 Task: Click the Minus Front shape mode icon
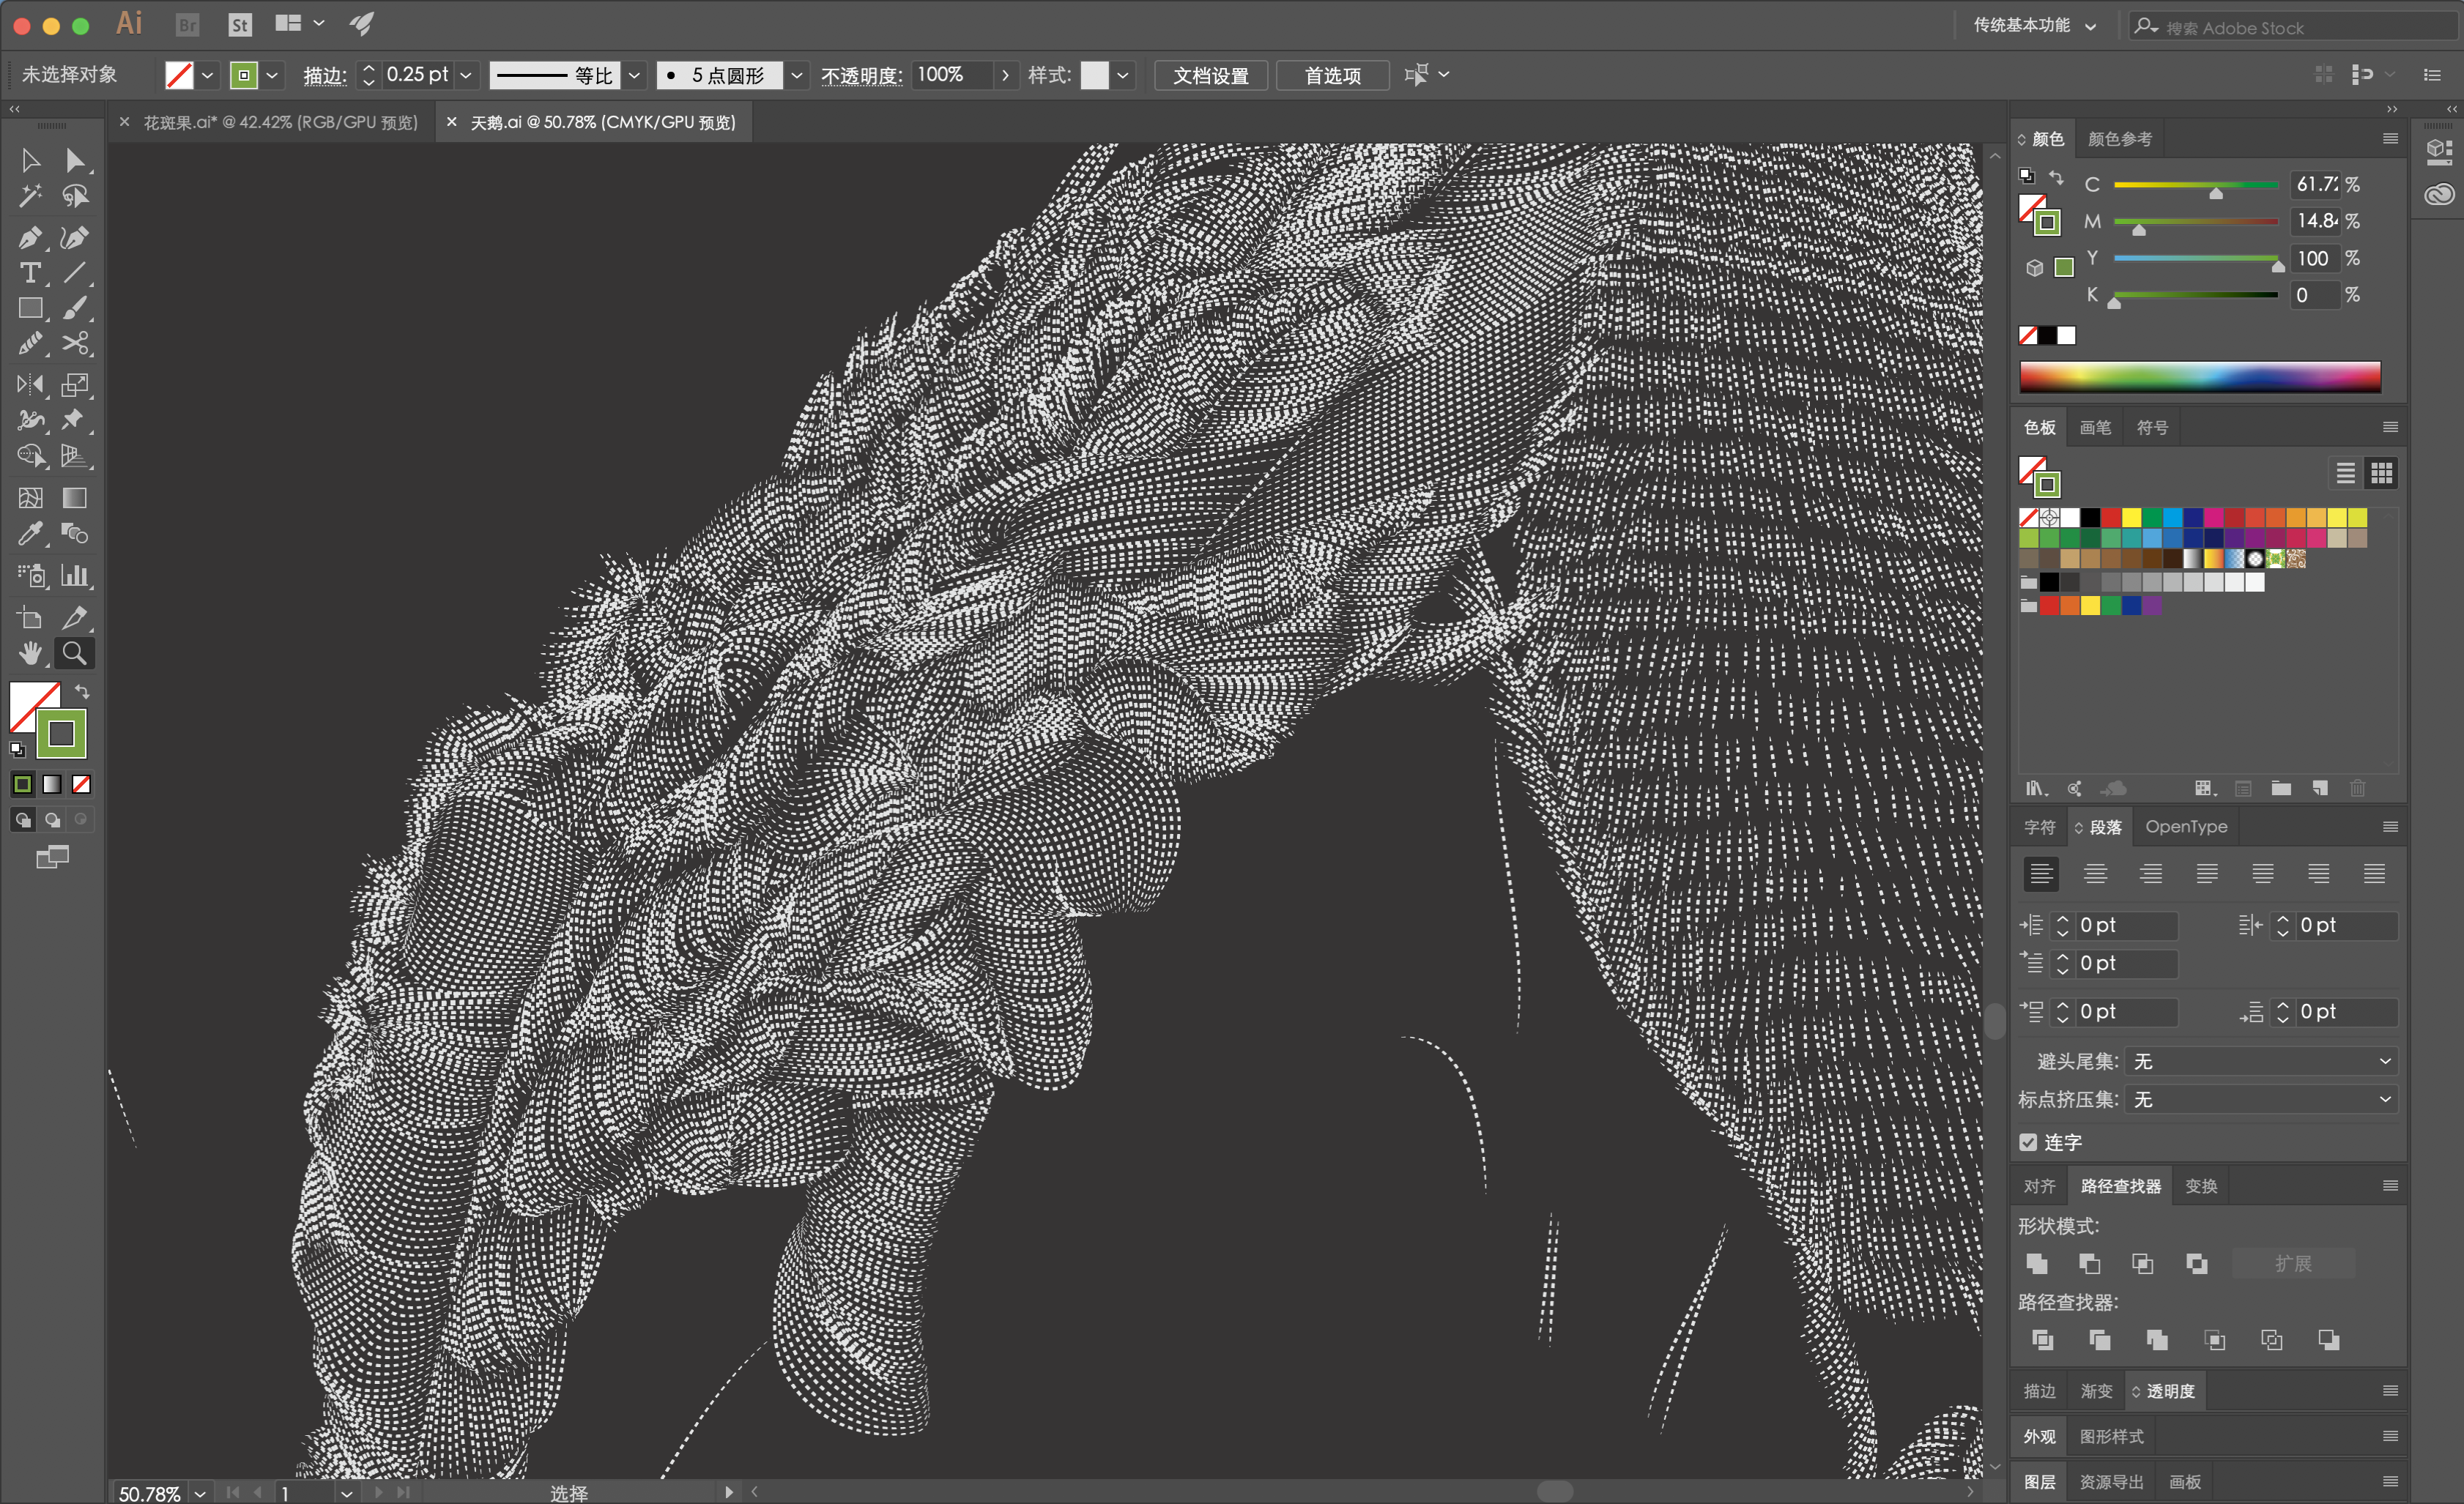click(x=2090, y=1264)
